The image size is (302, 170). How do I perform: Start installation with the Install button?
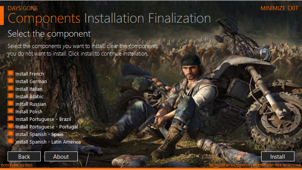click(277, 156)
